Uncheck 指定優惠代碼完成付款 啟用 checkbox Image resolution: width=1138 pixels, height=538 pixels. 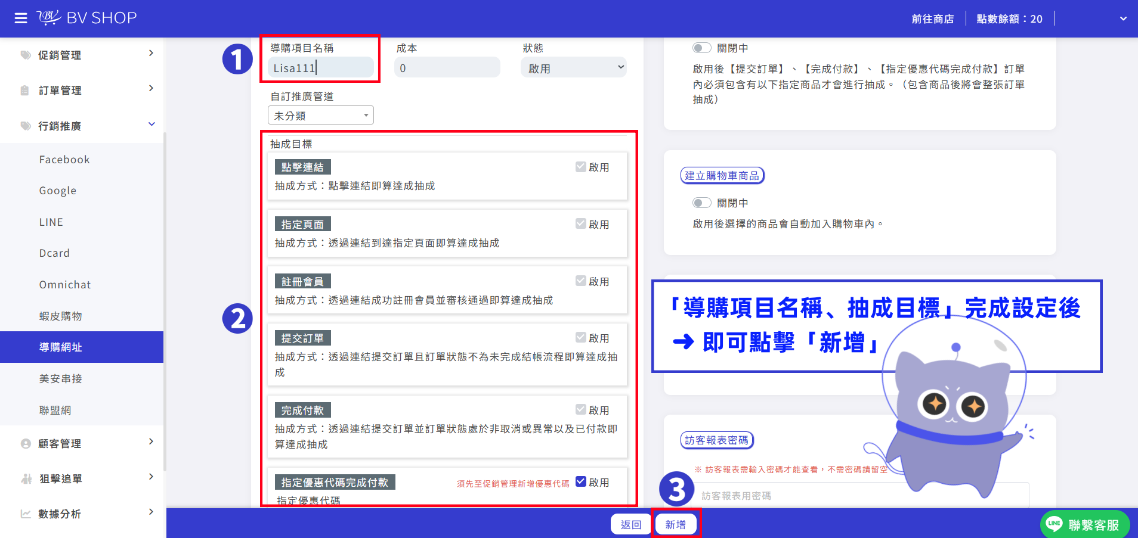point(581,482)
